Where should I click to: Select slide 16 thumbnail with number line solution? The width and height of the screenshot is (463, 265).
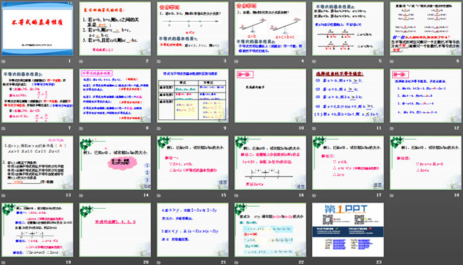coord(270,163)
